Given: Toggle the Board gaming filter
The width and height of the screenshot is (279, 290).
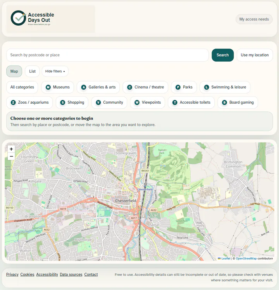Looking at the screenshot, I should coord(238,102).
